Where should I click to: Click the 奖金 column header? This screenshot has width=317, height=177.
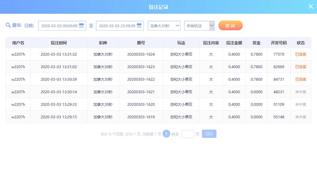(x=256, y=43)
